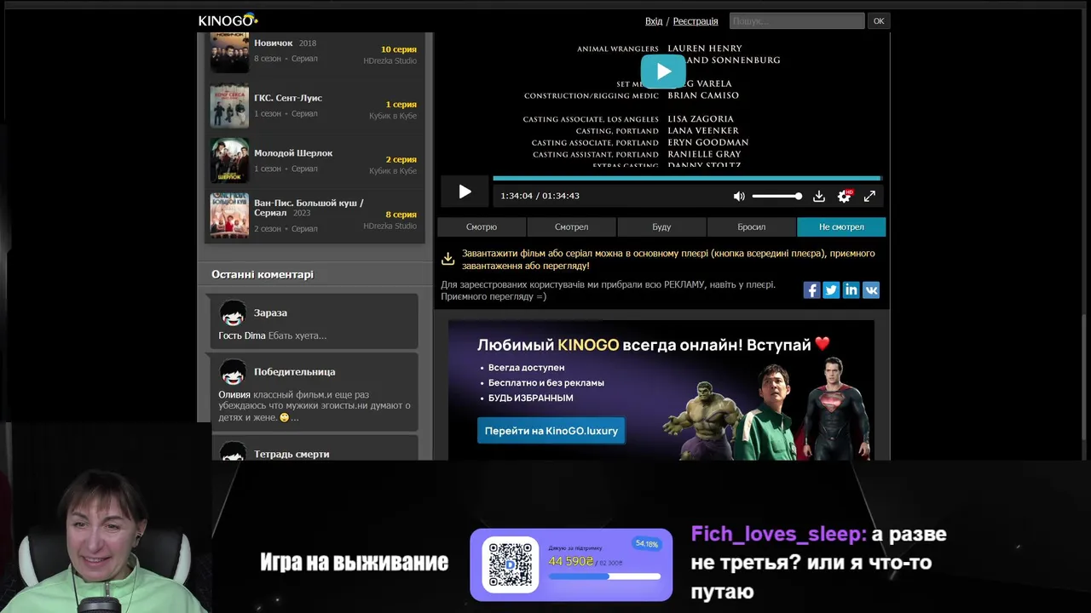Open the Ван-Пис. Большой куш / Сериал title
The width and height of the screenshot is (1091, 613).
[309, 208]
